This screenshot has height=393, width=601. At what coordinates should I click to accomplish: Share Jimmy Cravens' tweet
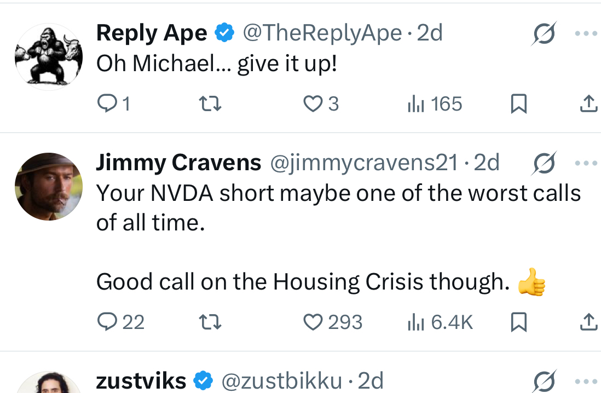pyautogui.click(x=589, y=322)
